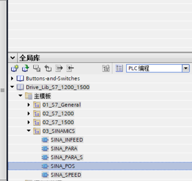Collapse the 03_SINAMICS folder

28,131
